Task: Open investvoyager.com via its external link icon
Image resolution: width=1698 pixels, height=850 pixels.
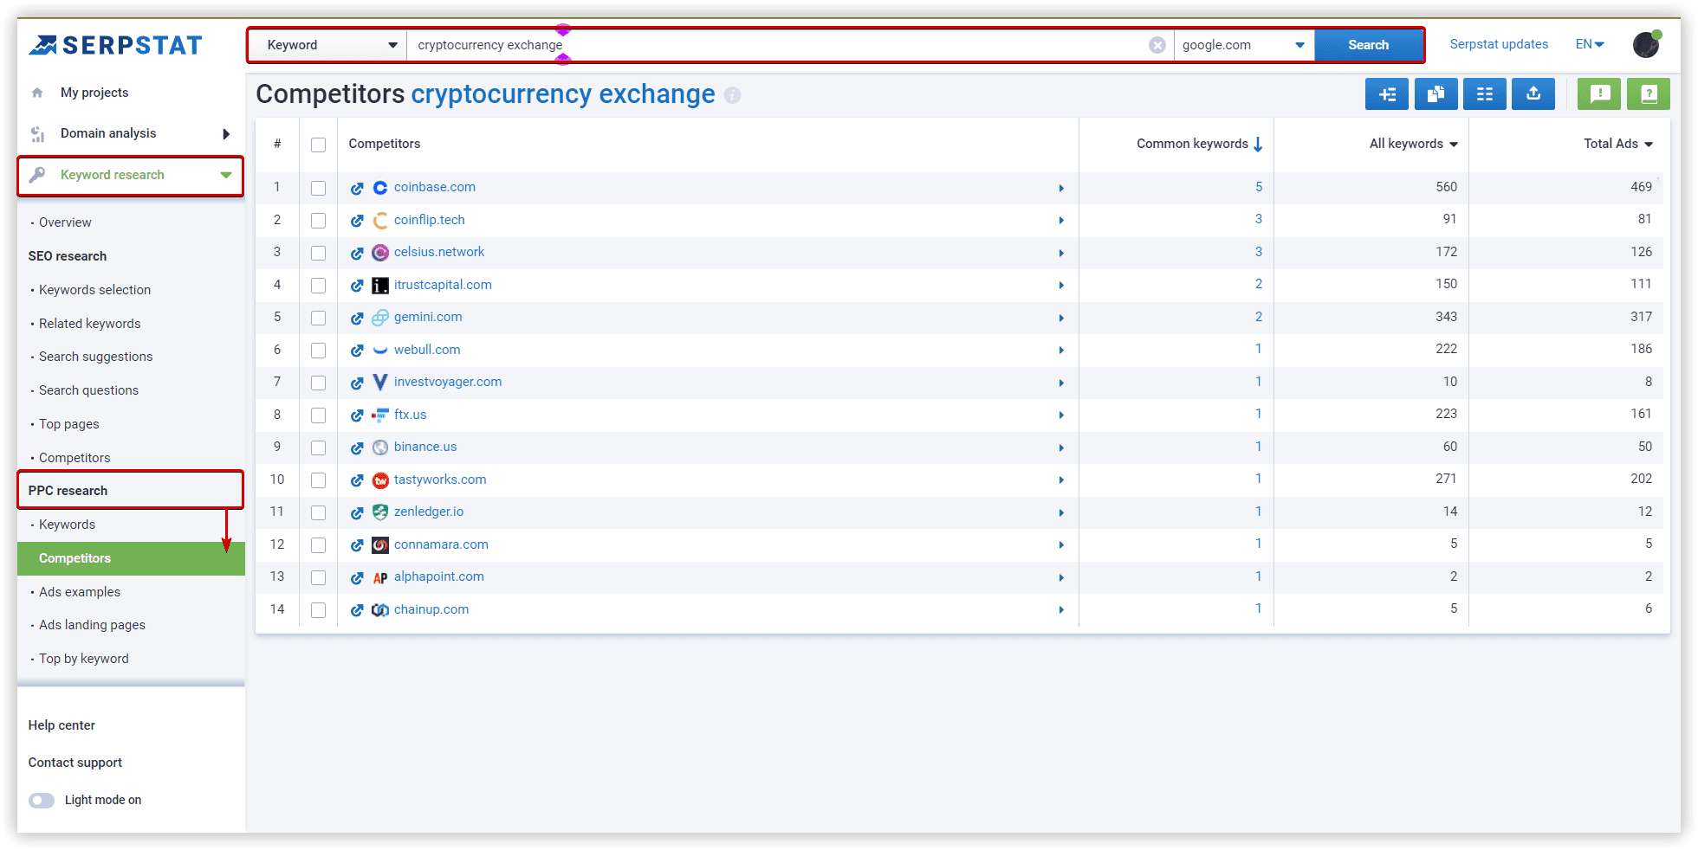Action: [x=357, y=383]
